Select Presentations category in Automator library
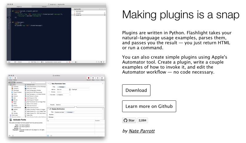 pyautogui.click(x=16, y=107)
